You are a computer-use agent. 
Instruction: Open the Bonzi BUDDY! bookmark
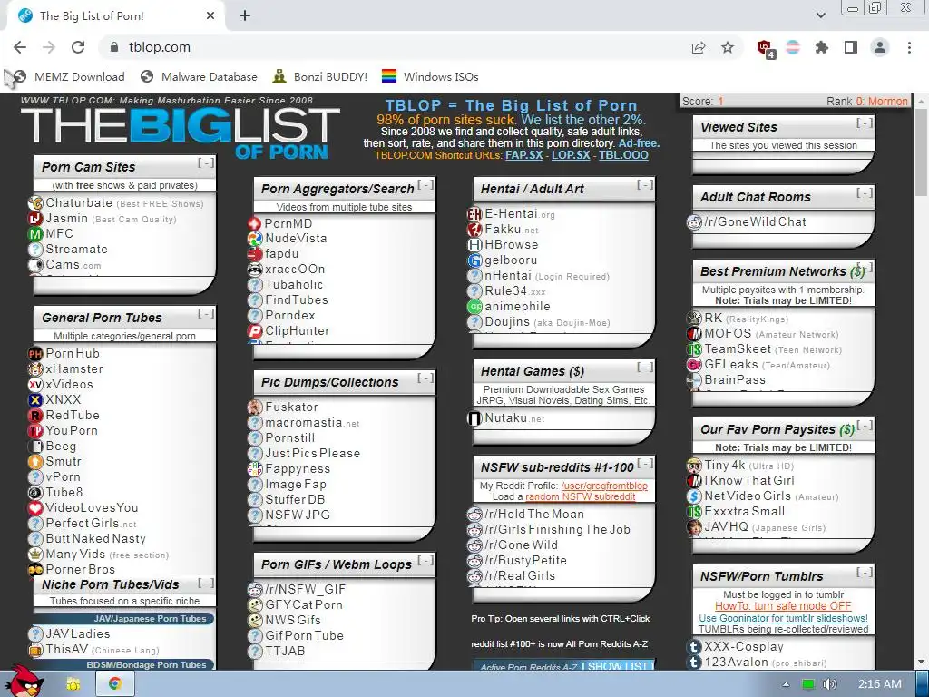pyautogui.click(x=320, y=76)
